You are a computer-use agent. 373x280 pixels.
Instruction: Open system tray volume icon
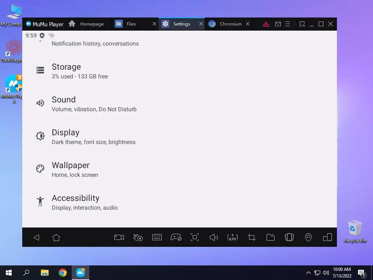tap(326, 273)
